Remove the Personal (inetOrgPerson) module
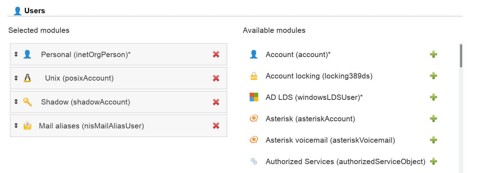 tap(216, 54)
